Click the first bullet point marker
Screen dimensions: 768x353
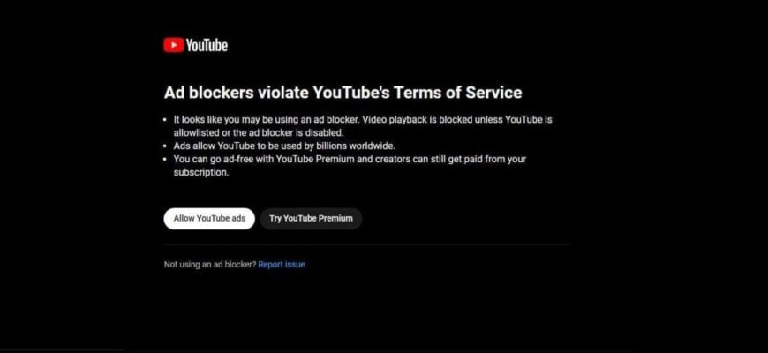(166, 119)
